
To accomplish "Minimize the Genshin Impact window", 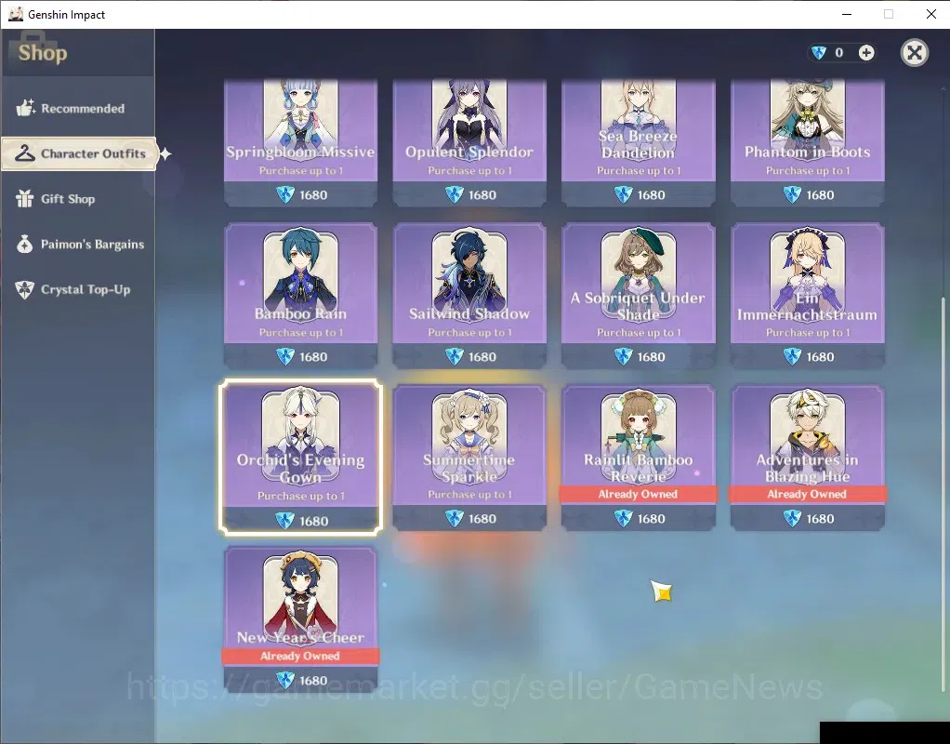I will [847, 14].
